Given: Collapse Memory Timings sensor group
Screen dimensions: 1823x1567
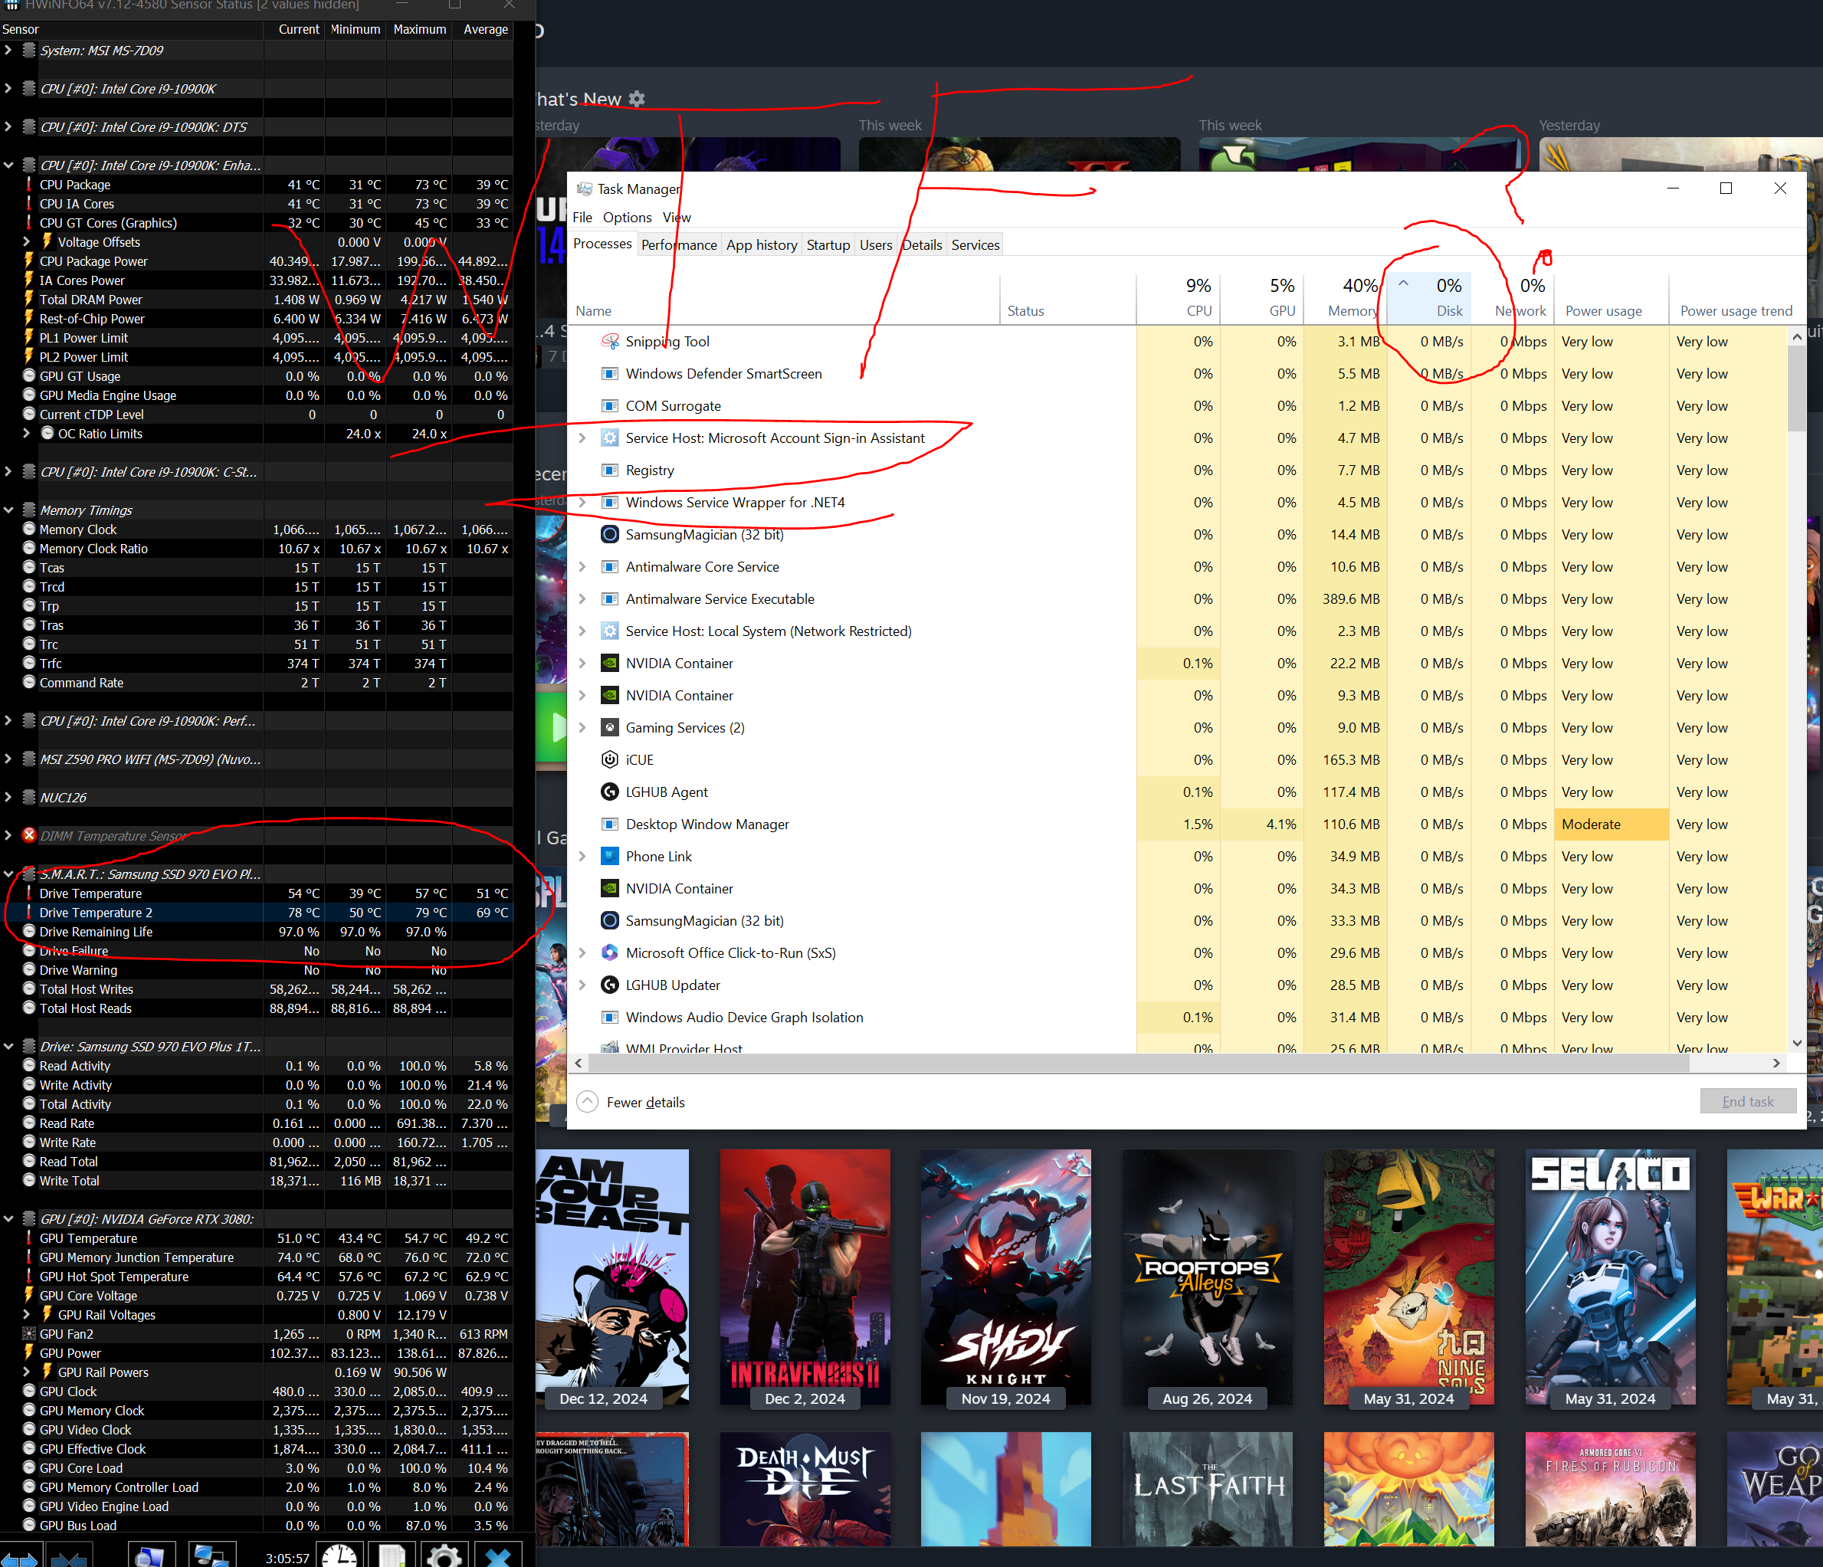Looking at the screenshot, I should click(8, 510).
